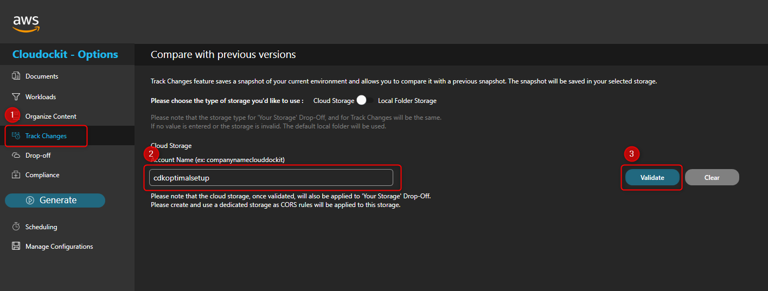This screenshot has width=768, height=291.
Task: Click the AWS logo
Action: point(27,23)
